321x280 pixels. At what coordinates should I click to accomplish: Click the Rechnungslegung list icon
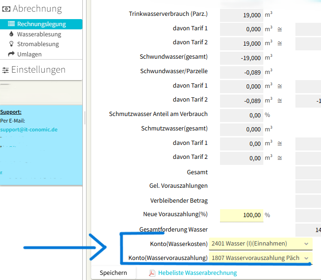click(x=12, y=24)
